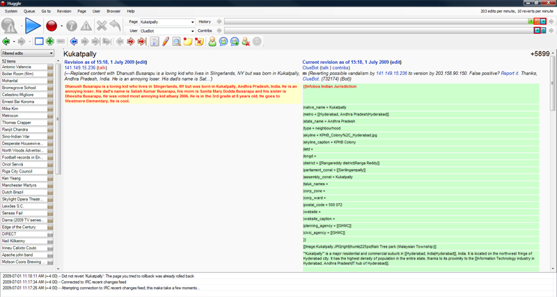Click the red last contribution arrow with bar

pyautogui.click(x=142, y=42)
